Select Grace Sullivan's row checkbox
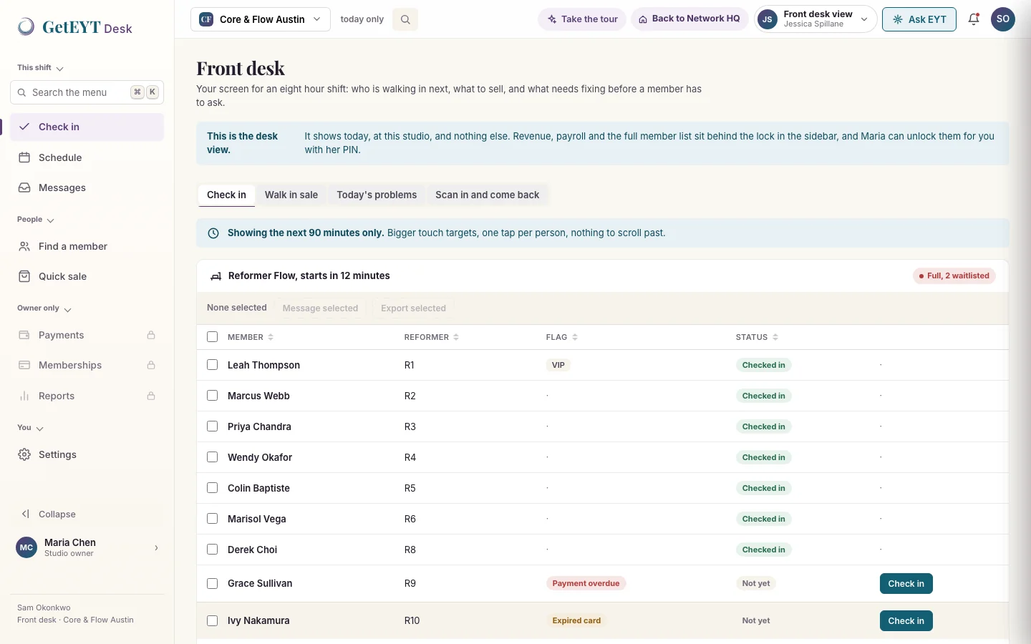Screen dimensions: 1031x644 [x=212, y=583]
